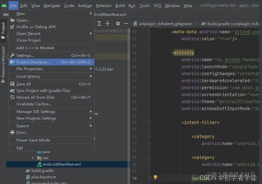262x184 pixels.
Task: Expand the Export submenu arrow
Action: tap(91, 126)
